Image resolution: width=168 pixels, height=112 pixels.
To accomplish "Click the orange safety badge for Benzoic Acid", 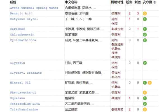I will 145,13.
